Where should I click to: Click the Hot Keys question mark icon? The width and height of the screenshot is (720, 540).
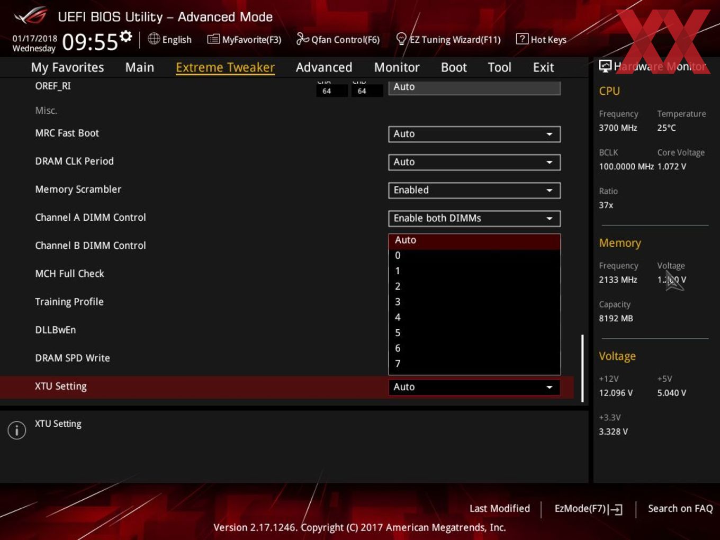click(522, 39)
